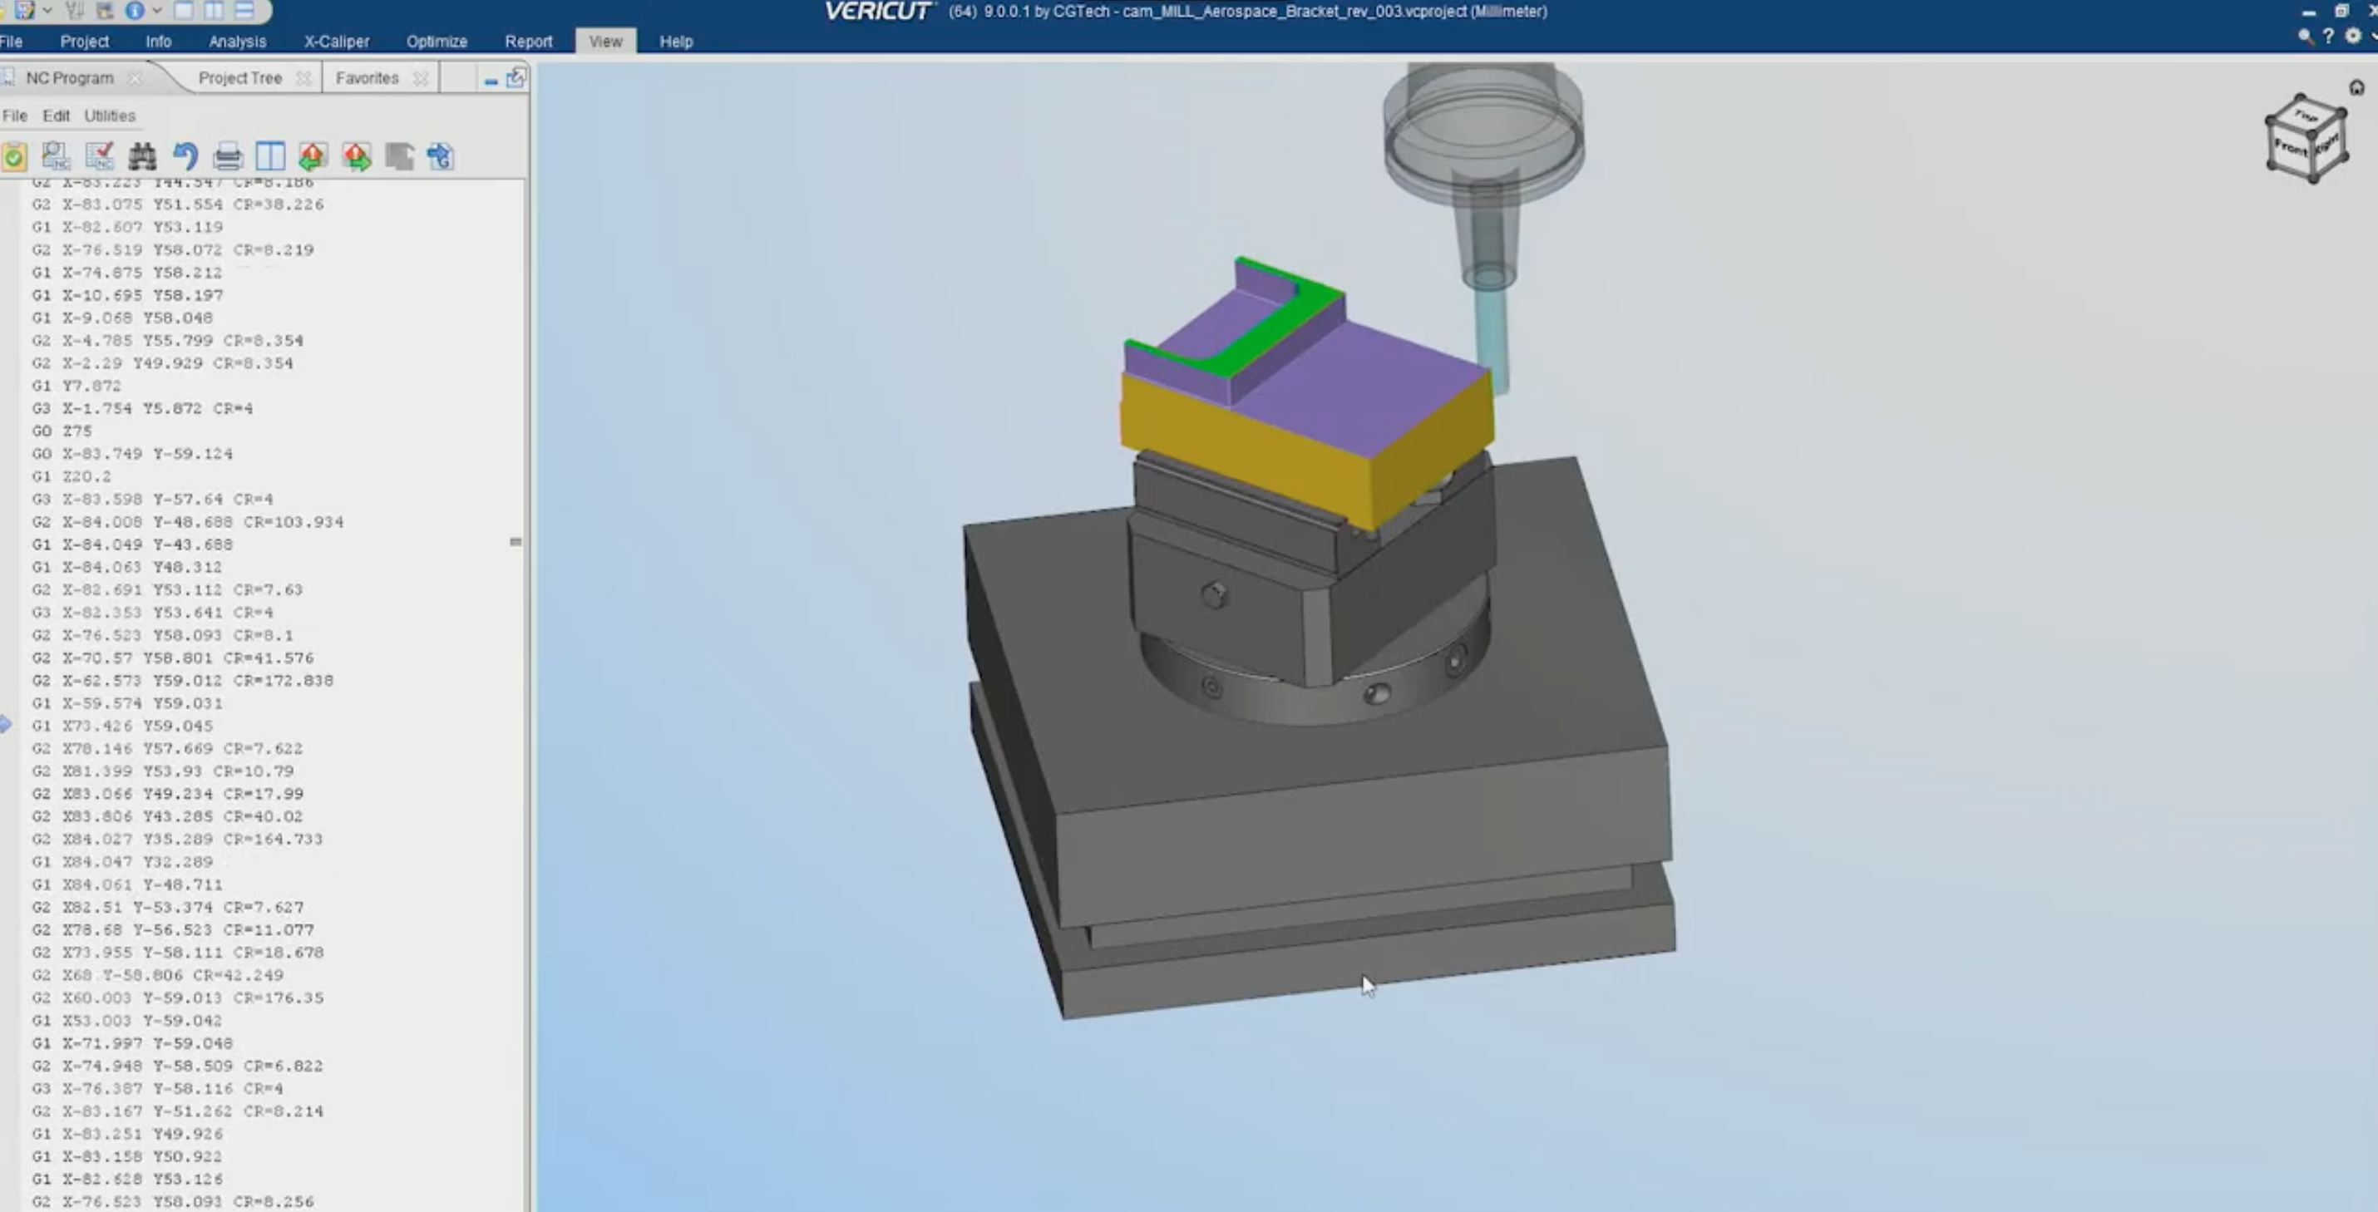This screenshot has width=2378, height=1212.
Task: Open the Analysis menu
Action: pyautogui.click(x=237, y=42)
